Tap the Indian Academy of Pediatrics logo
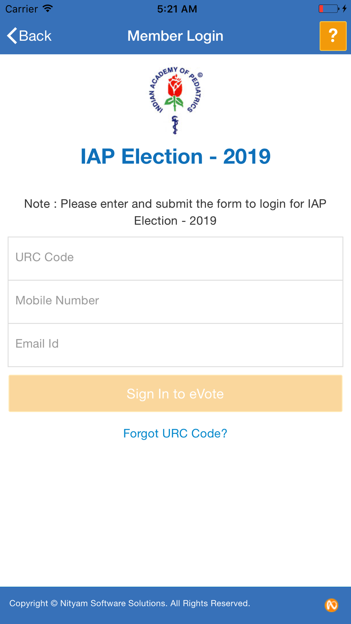Viewport: 351px width, 624px height. coord(175,100)
